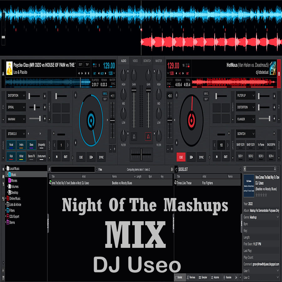
Task: Open the Automix tab at bottom
Action: [x=215, y=277]
